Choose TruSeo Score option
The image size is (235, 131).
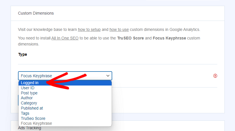pos(65,118)
